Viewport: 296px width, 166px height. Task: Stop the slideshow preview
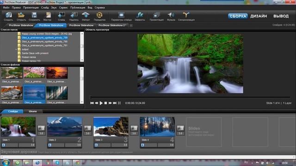click(106, 103)
